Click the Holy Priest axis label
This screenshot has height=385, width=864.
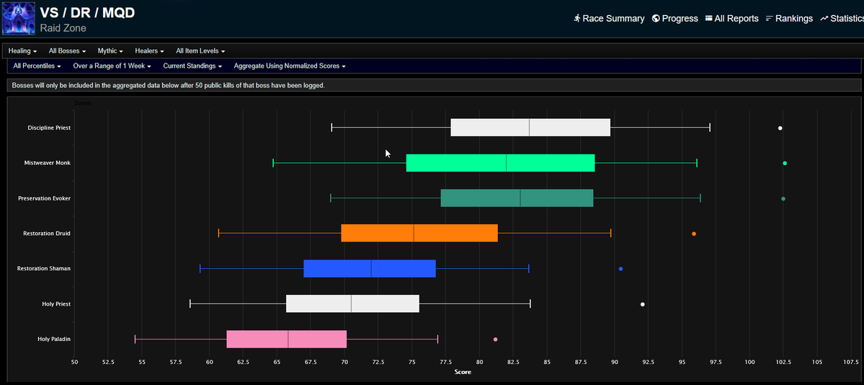(x=56, y=304)
